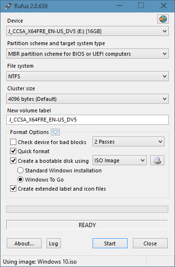Image resolution: width=175 pixels, height=267 pixels.
Task: Select the Windows To Go radio button
Action: (20, 180)
